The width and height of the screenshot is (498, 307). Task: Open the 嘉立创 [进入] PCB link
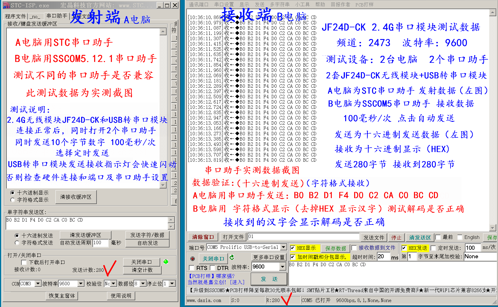[237, 282]
